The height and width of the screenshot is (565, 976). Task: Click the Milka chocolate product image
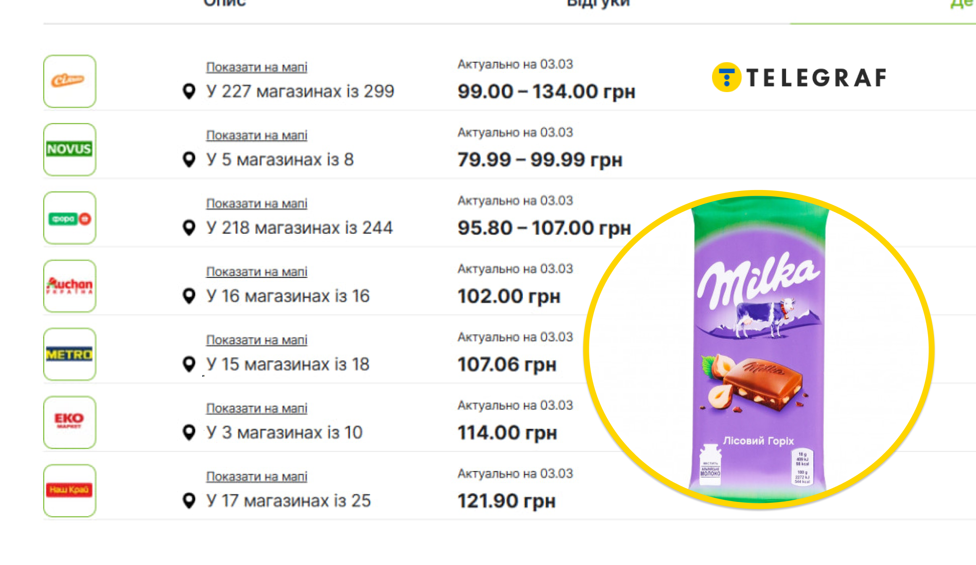point(758,350)
